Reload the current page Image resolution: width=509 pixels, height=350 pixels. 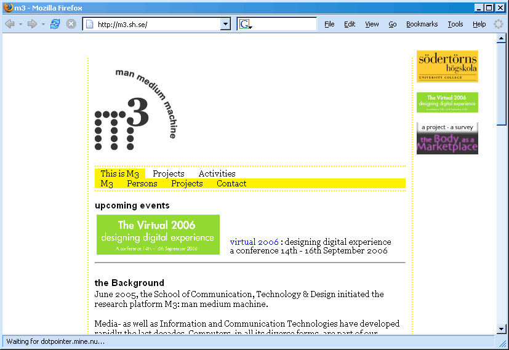click(x=55, y=24)
